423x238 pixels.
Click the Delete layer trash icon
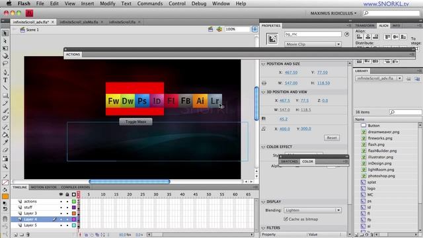point(28,235)
